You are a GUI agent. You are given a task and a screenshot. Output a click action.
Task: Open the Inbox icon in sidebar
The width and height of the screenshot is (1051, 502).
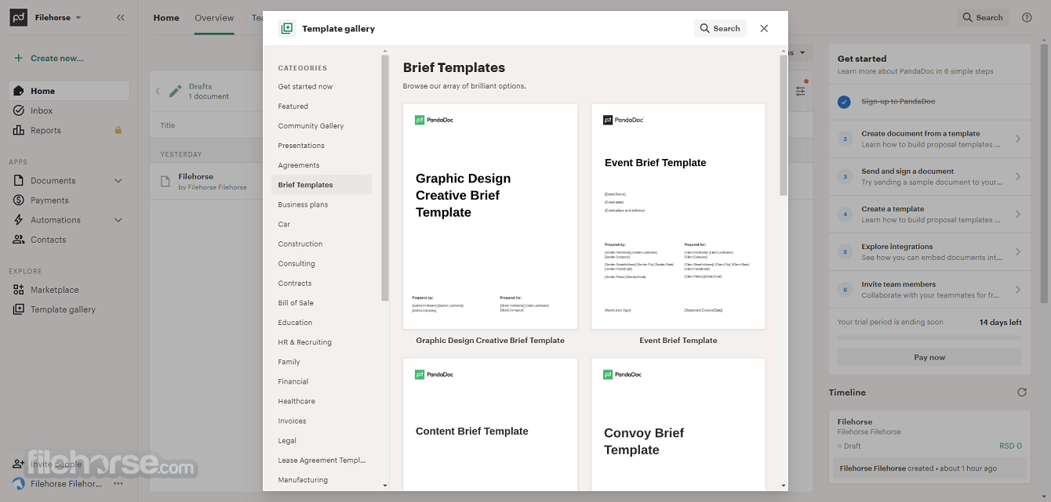tap(19, 110)
